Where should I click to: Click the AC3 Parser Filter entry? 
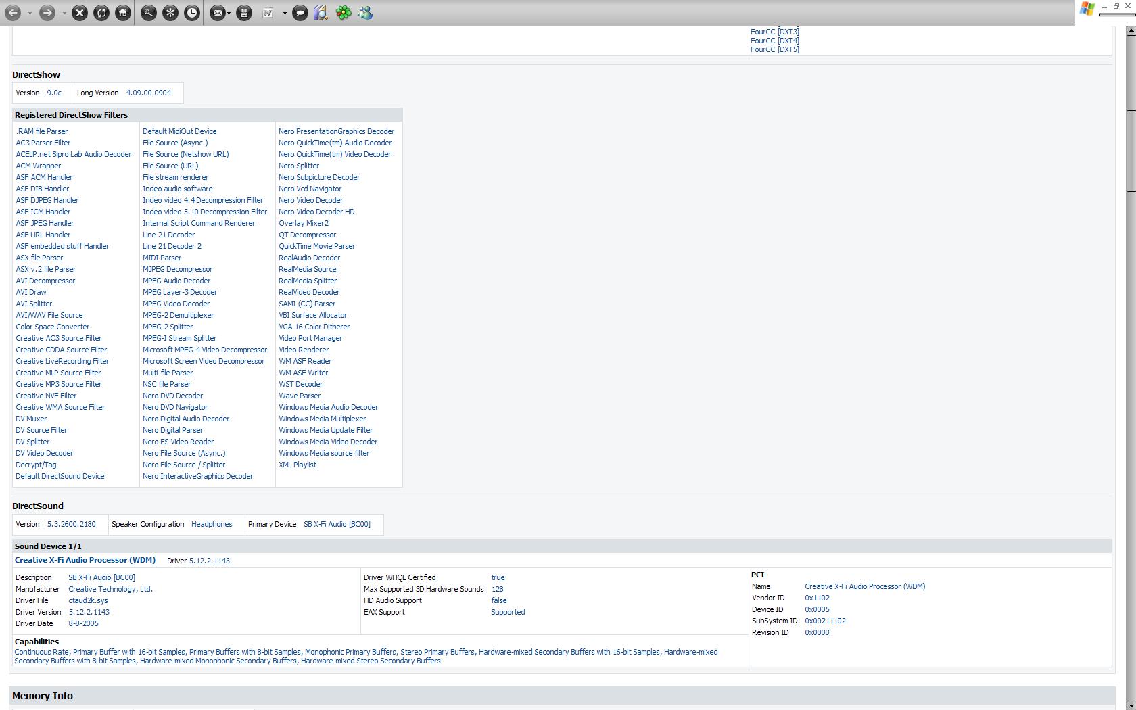click(x=43, y=143)
